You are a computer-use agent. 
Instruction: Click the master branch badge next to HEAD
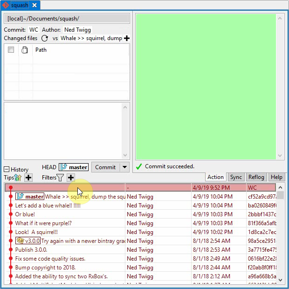point(74,167)
